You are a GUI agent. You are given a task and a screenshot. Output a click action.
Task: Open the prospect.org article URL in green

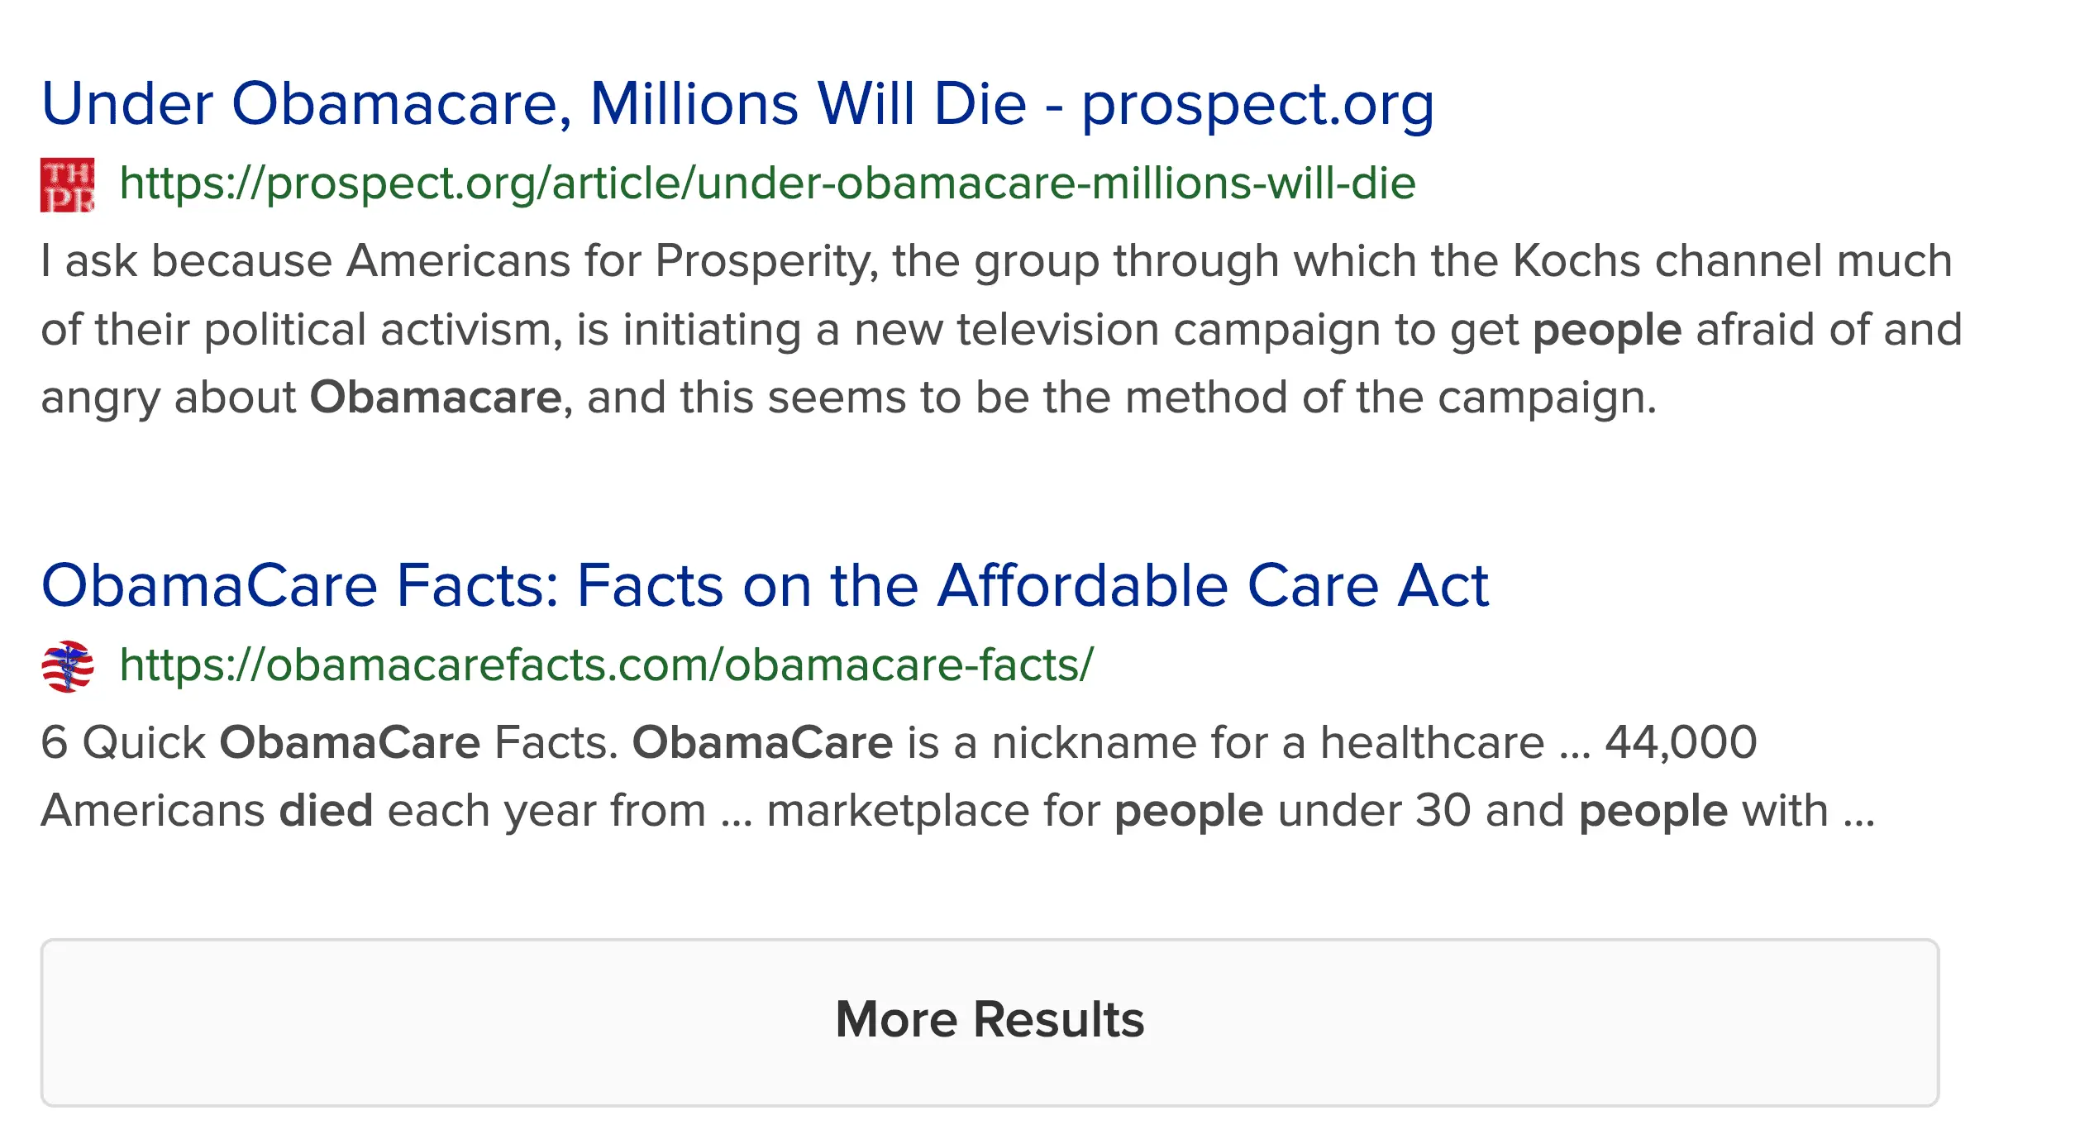click(x=766, y=183)
